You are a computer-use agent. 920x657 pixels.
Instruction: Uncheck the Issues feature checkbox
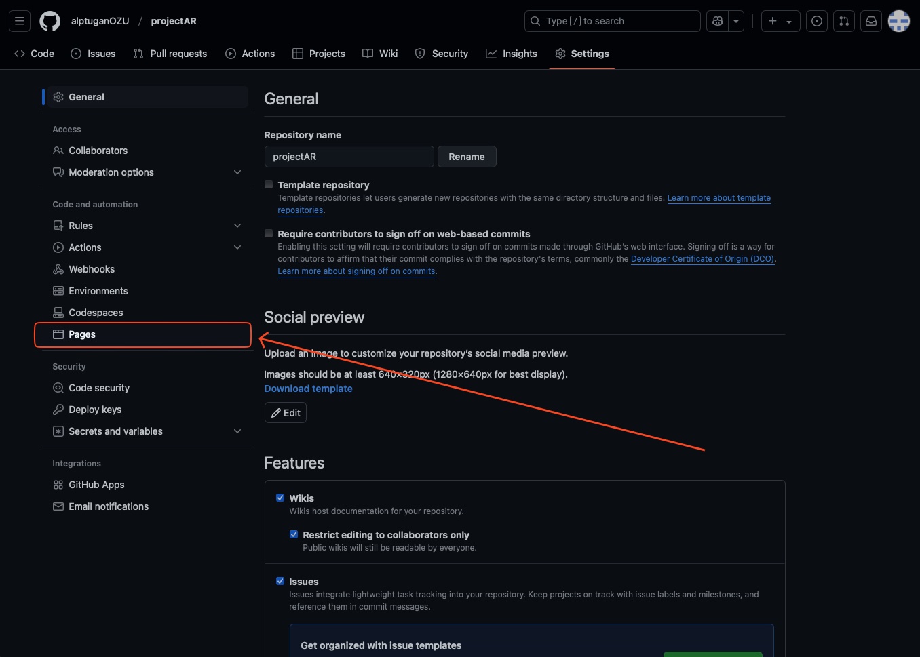(280, 581)
